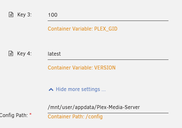Focus the Config Path input field
Viewport: 182px width, 128px height.
click(x=108, y=107)
